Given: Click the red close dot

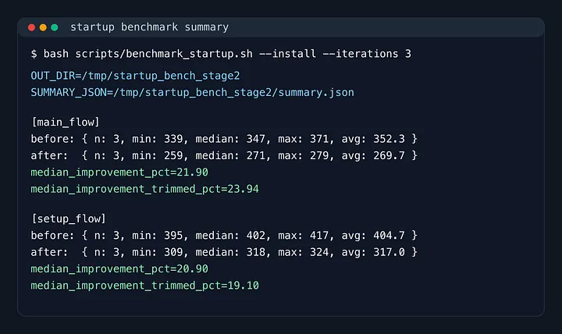Looking at the screenshot, I should 31,27.
